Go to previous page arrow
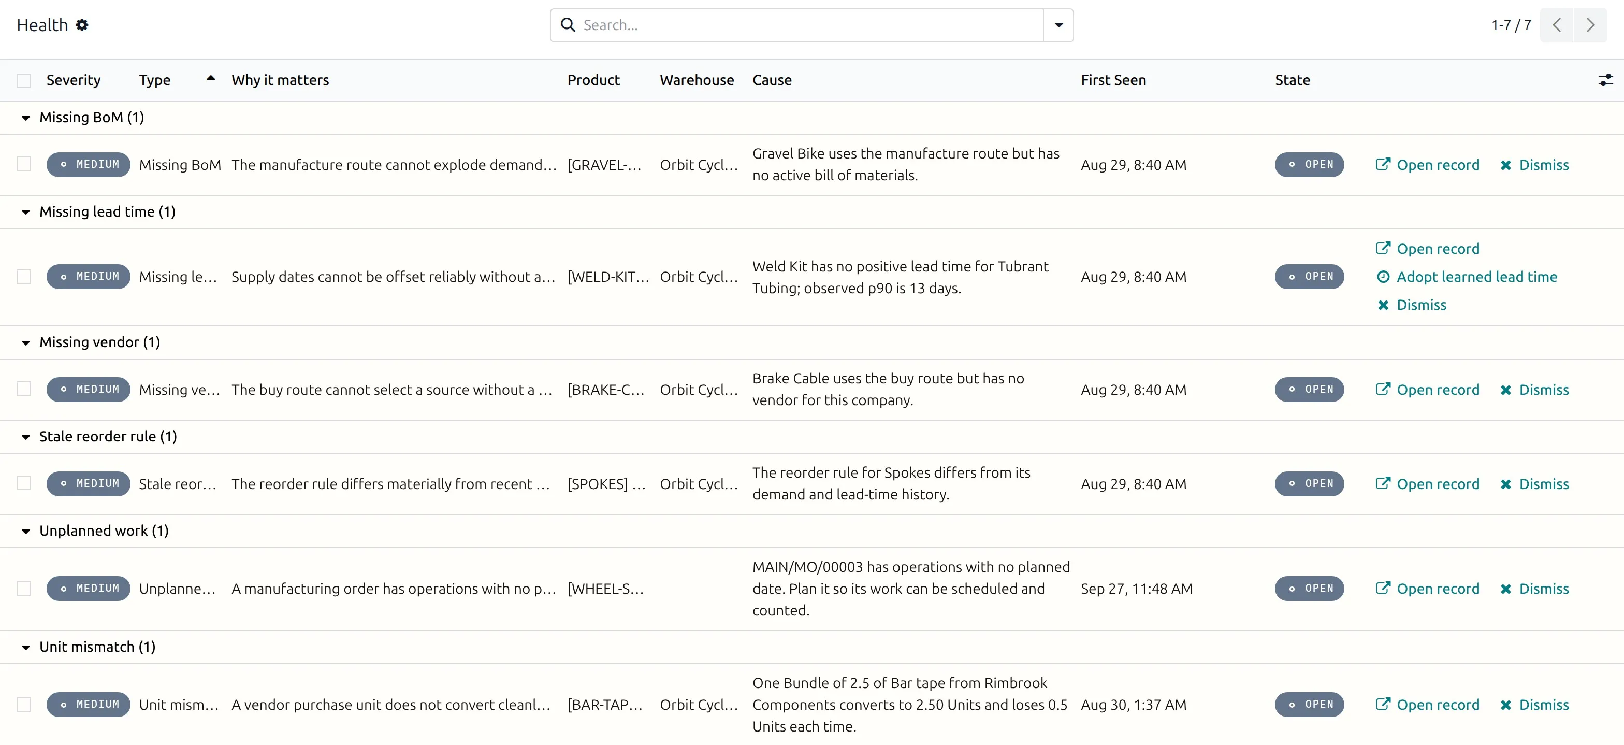Viewport: 1624px width, 745px height. point(1557,25)
